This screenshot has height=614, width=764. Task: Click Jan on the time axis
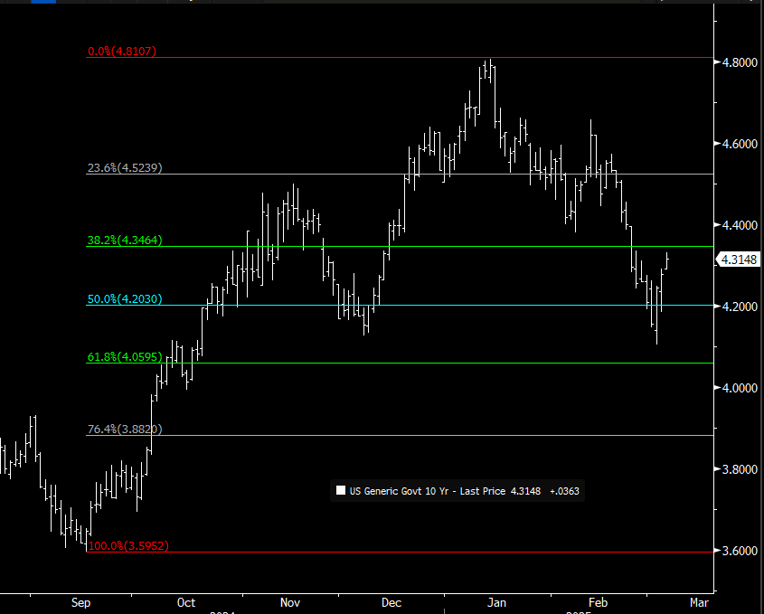[496, 601]
